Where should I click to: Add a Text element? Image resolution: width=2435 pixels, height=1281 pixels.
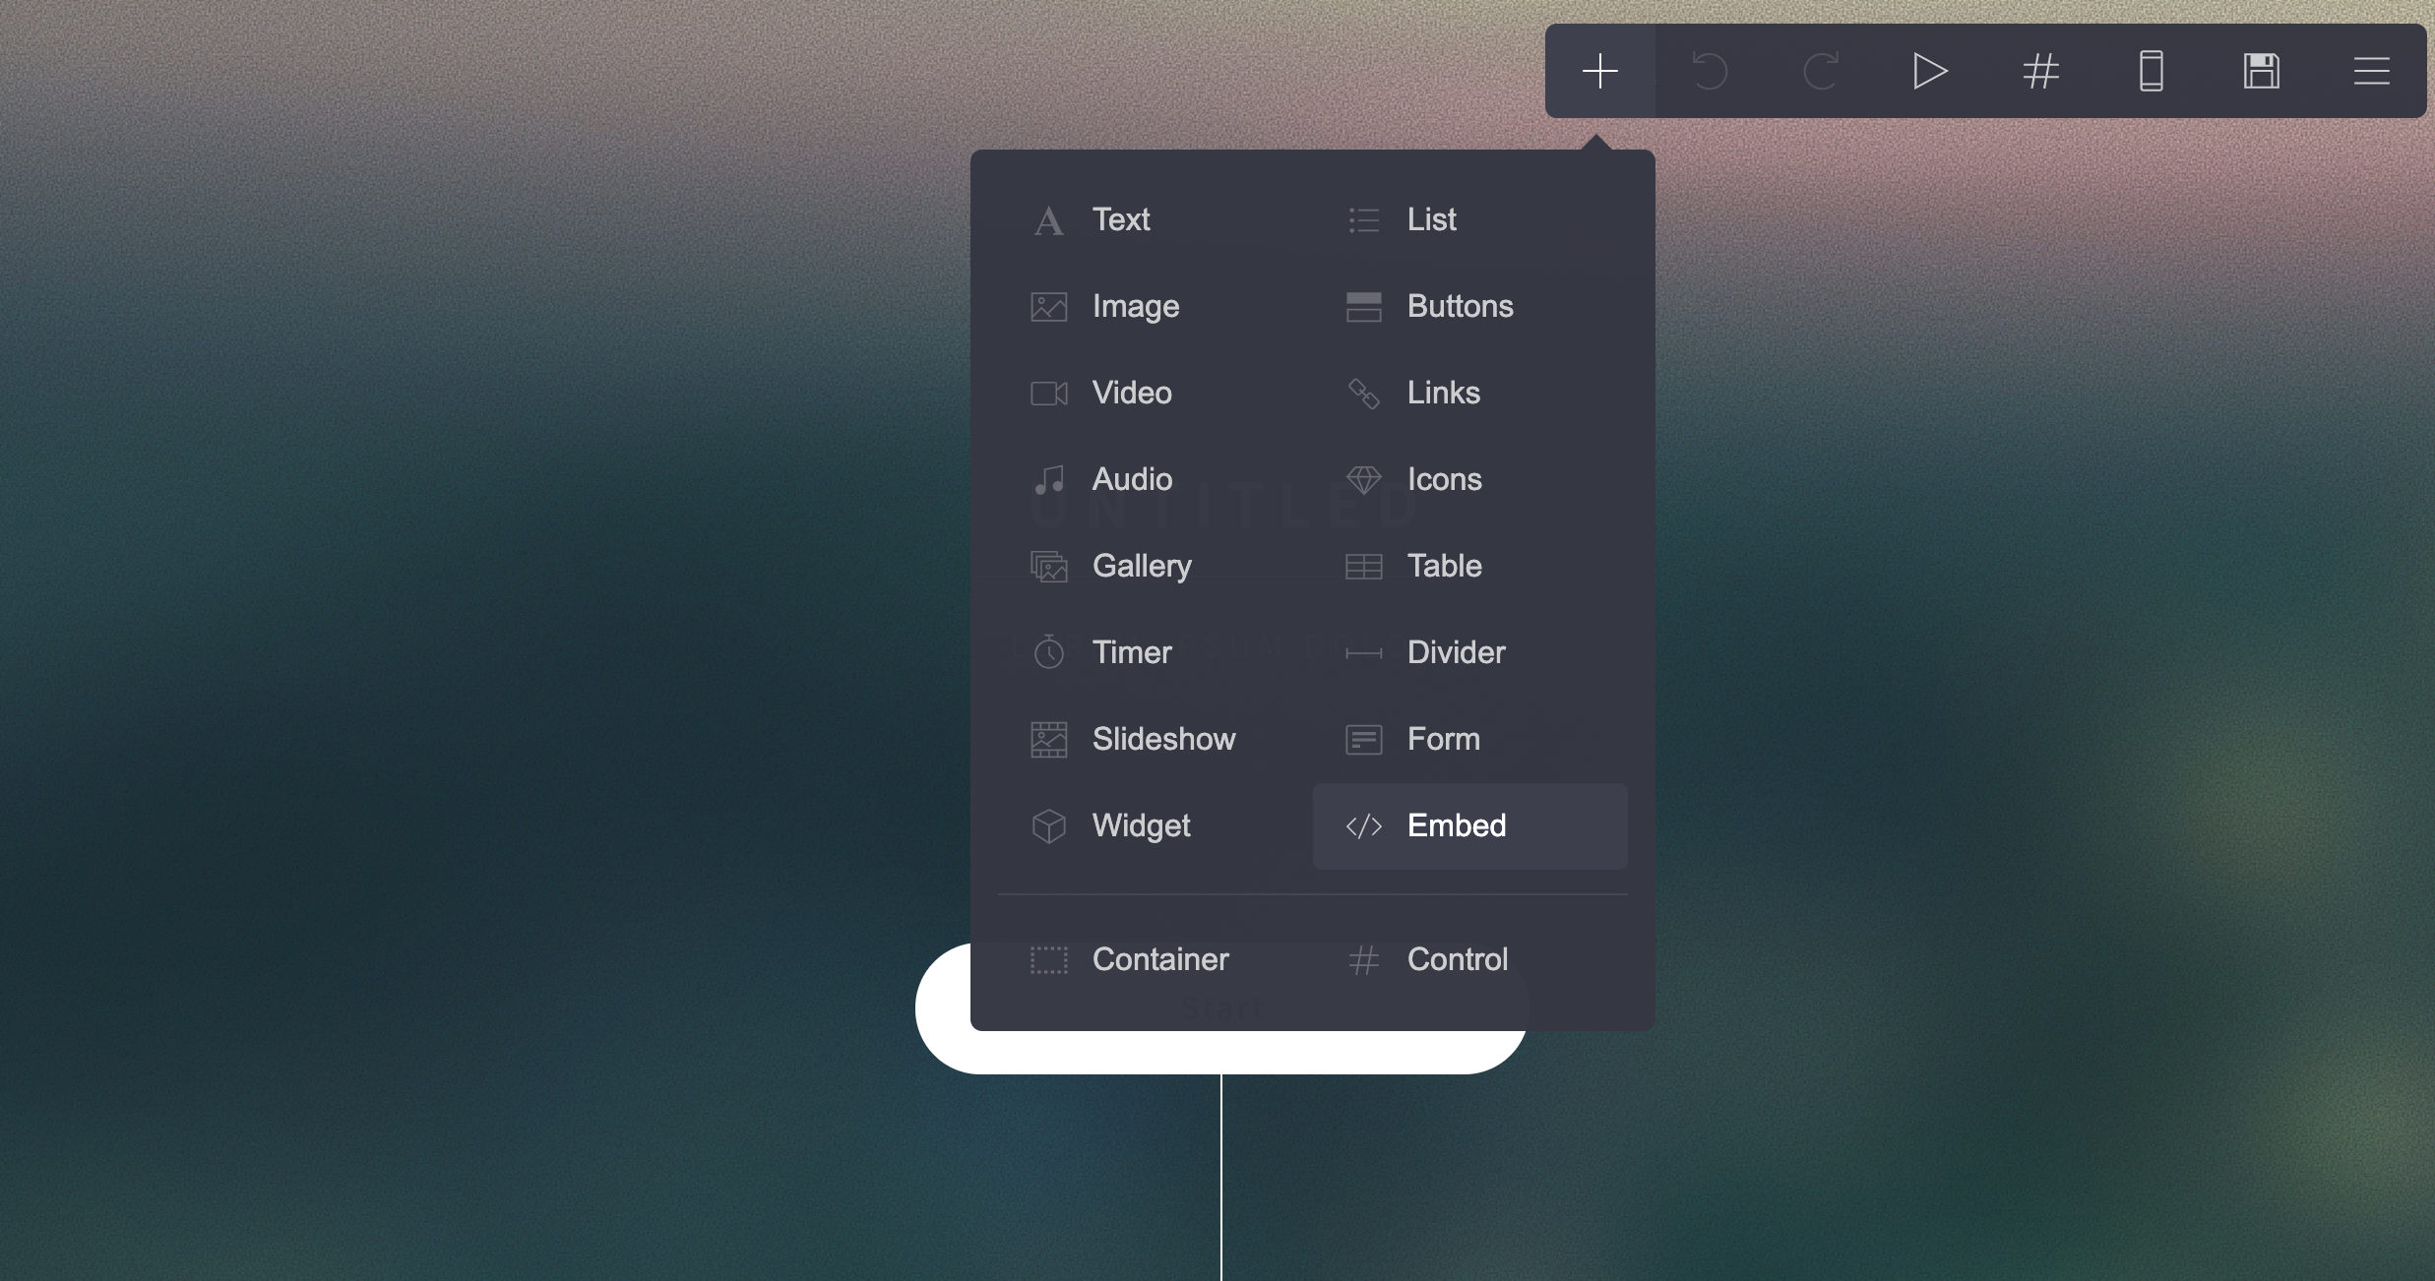coord(1155,219)
